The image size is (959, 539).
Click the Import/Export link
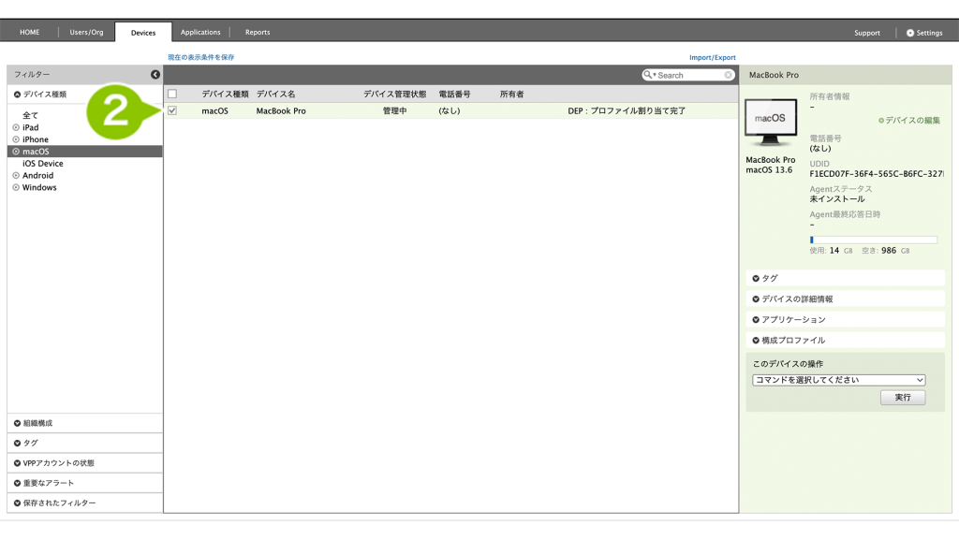click(713, 57)
